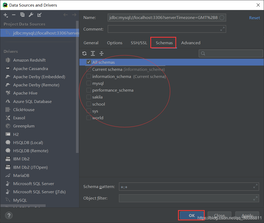
Task: Select HSQLDB (Local) driver
Action: [x=28, y=143]
